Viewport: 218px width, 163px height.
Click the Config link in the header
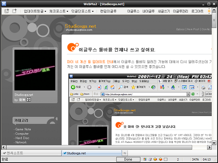(x=206, y=29)
